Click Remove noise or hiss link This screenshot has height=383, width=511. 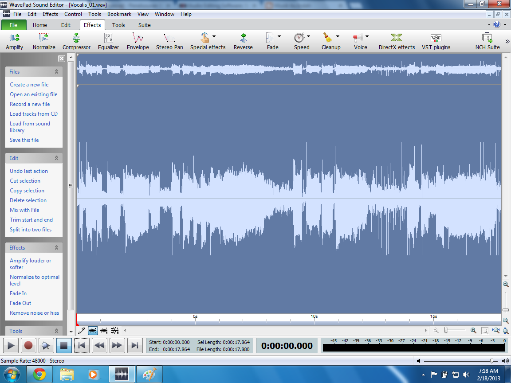(x=35, y=313)
